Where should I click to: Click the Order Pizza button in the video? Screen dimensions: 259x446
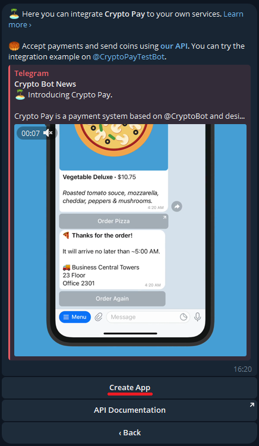pyautogui.click(x=113, y=221)
